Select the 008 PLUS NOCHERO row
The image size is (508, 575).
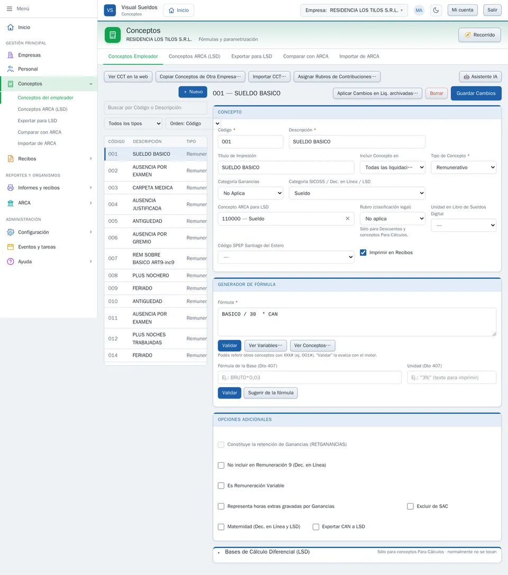pyautogui.click(x=156, y=275)
